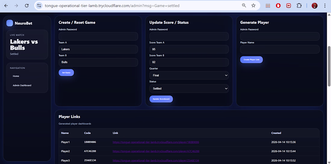The height and width of the screenshot is (164, 331).
Task: Click the Set Game button
Action: 66,73
